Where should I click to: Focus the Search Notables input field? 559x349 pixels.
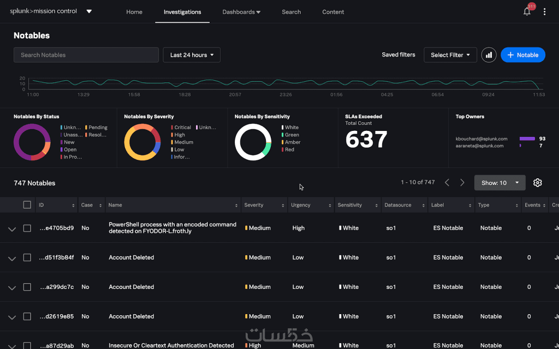pos(86,55)
